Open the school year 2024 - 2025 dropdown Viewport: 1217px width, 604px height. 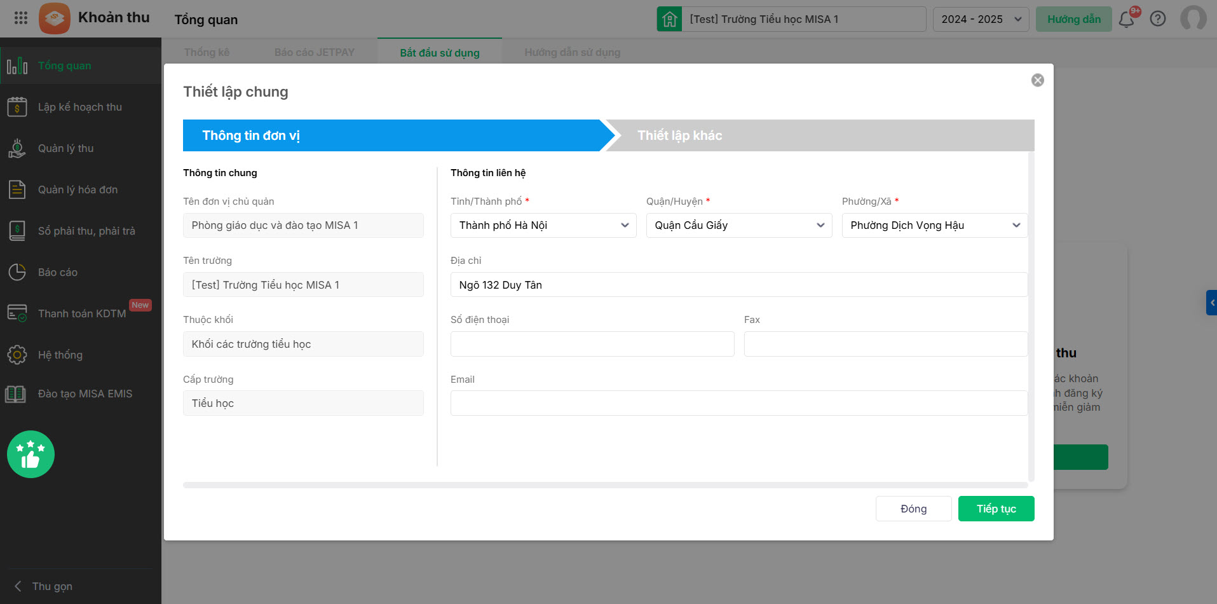pyautogui.click(x=981, y=19)
